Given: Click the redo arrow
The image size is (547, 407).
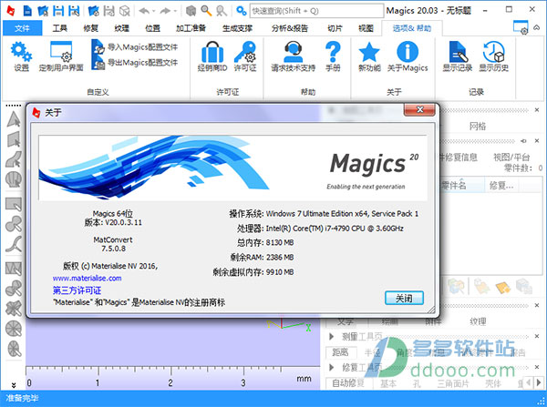Looking at the screenshot, I should point(165,11).
